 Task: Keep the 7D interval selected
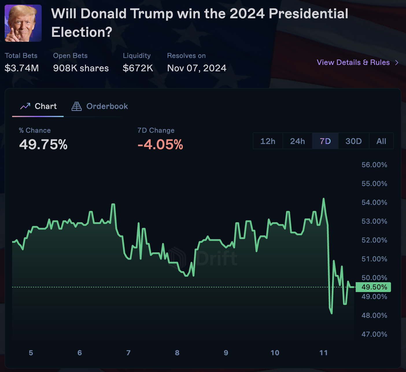tap(325, 141)
